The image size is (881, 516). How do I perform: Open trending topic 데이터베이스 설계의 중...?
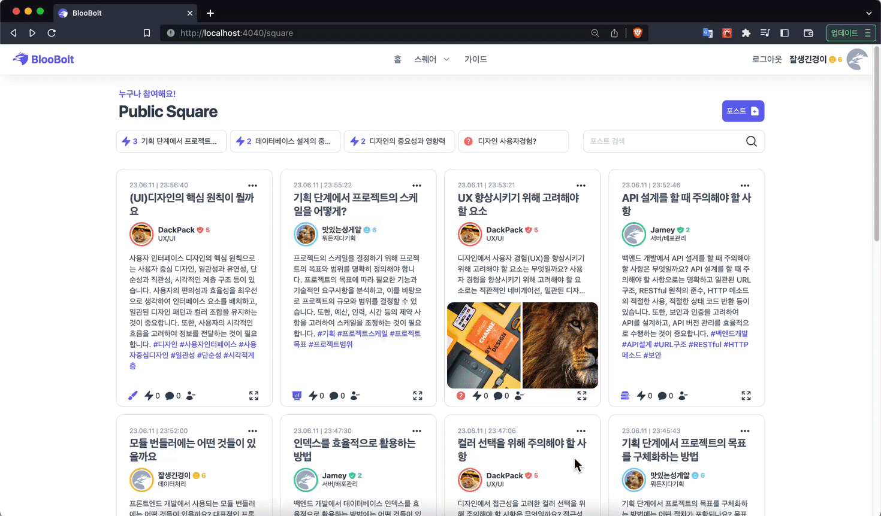[285, 141]
